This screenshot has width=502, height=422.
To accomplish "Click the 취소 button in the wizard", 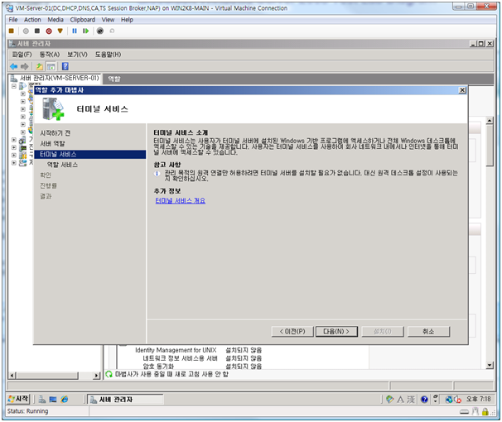I will [428, 332].
